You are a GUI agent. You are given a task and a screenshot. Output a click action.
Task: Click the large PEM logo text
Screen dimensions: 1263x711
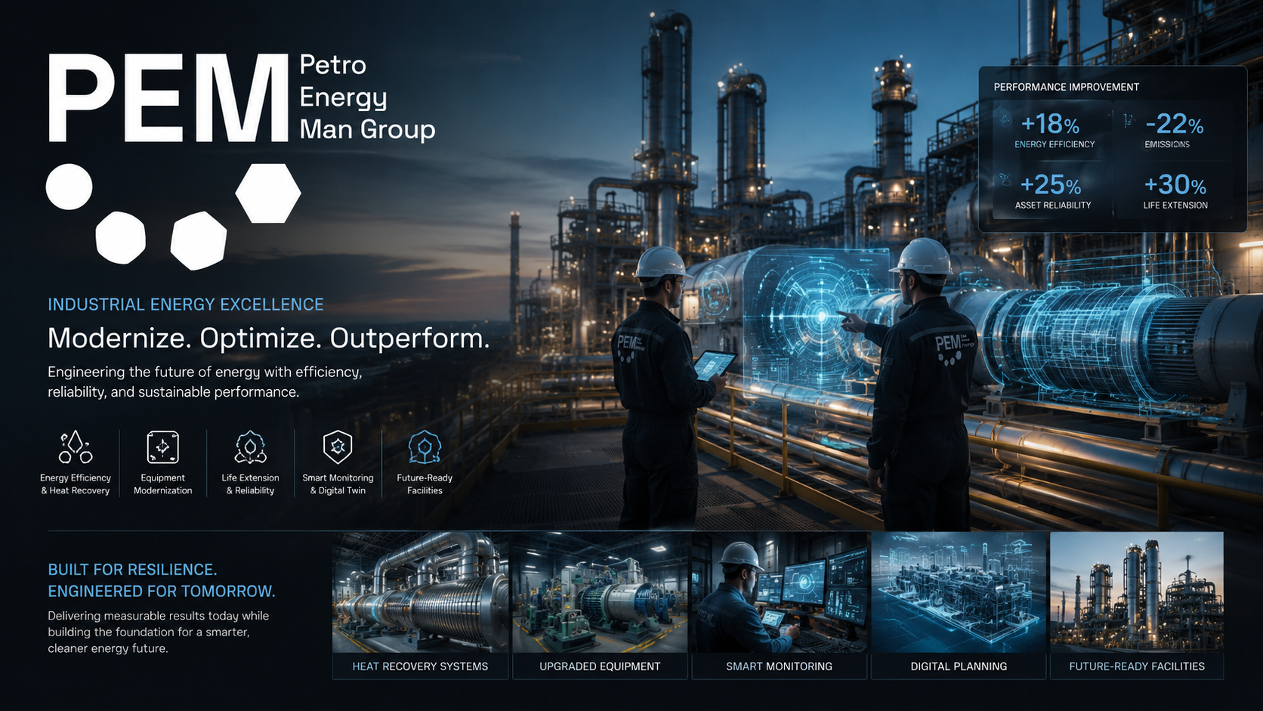168,98
